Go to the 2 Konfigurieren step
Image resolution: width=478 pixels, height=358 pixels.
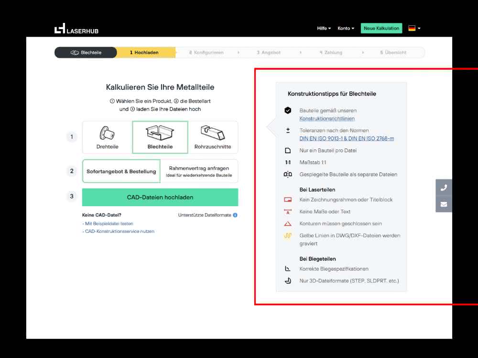tap(206, 53)
